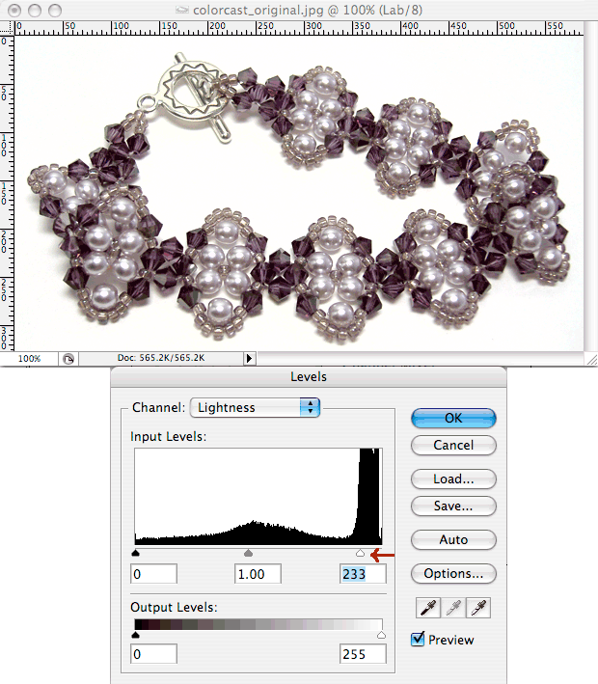The height and width of the screenshot is (684, 598).
Task: Apply Auto levels adjustment
Action: point(453,539)
